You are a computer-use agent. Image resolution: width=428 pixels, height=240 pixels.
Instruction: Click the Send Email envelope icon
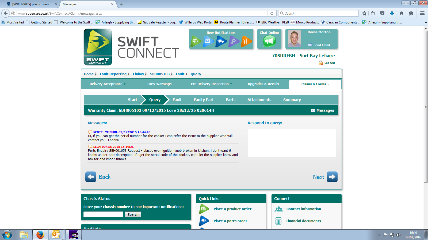point(310,45)
